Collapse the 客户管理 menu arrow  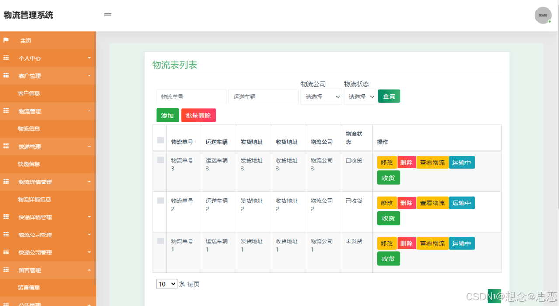(x=89, y=76)
